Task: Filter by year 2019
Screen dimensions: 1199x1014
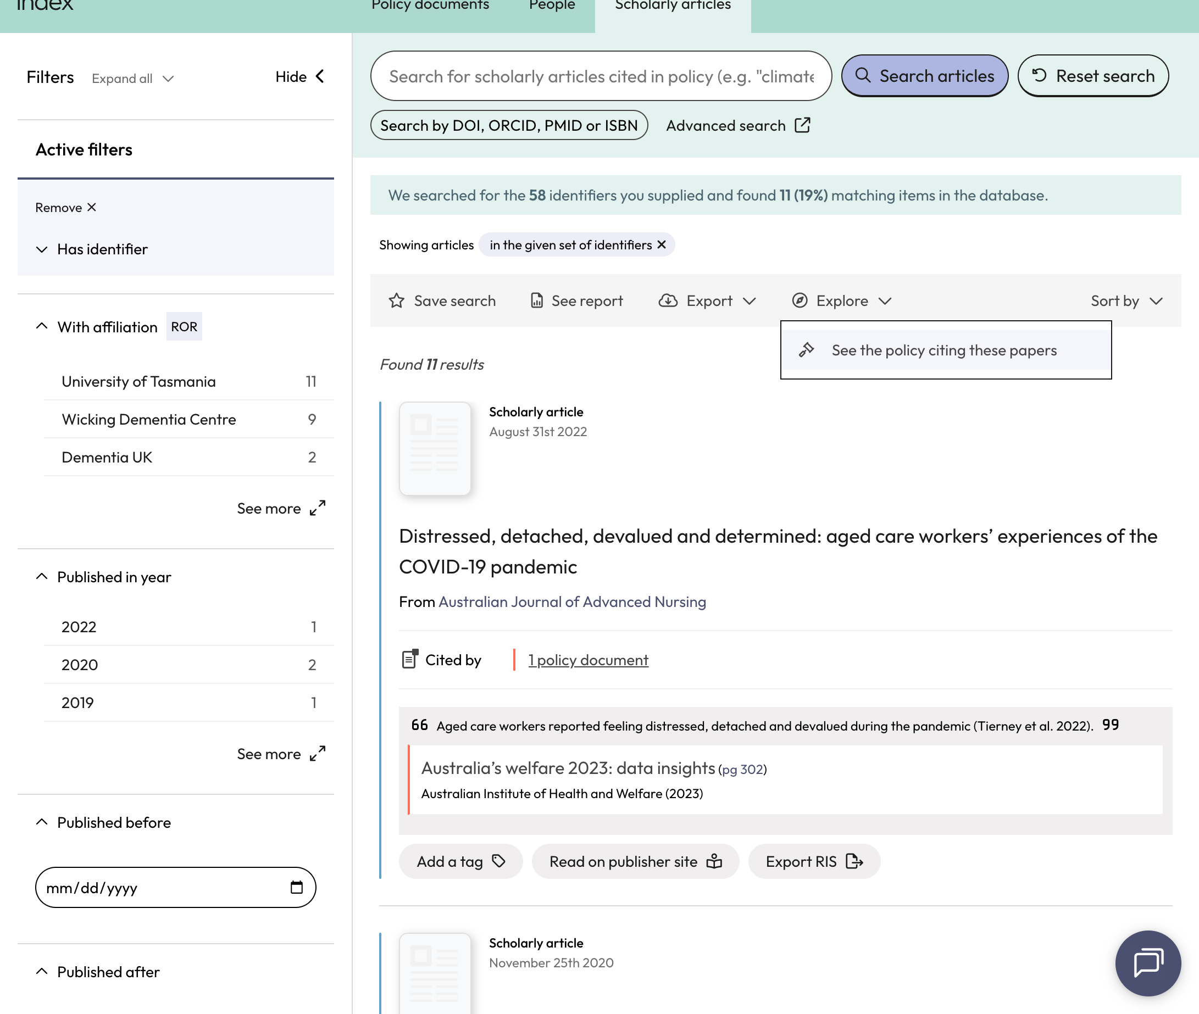Action: [x=188, y=703]
